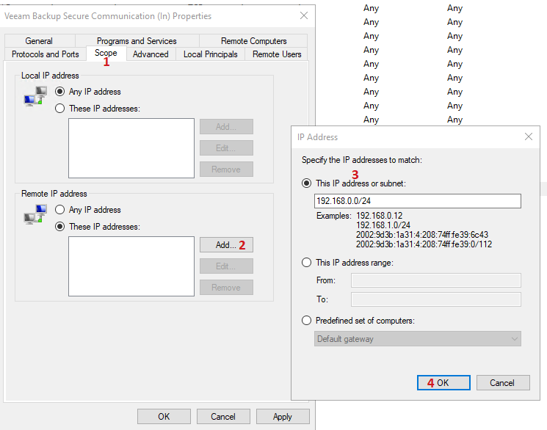Click the Remote IP address network computers icon
The width and height of the screenshot is (547, 430).
click(x=35, y=214)
